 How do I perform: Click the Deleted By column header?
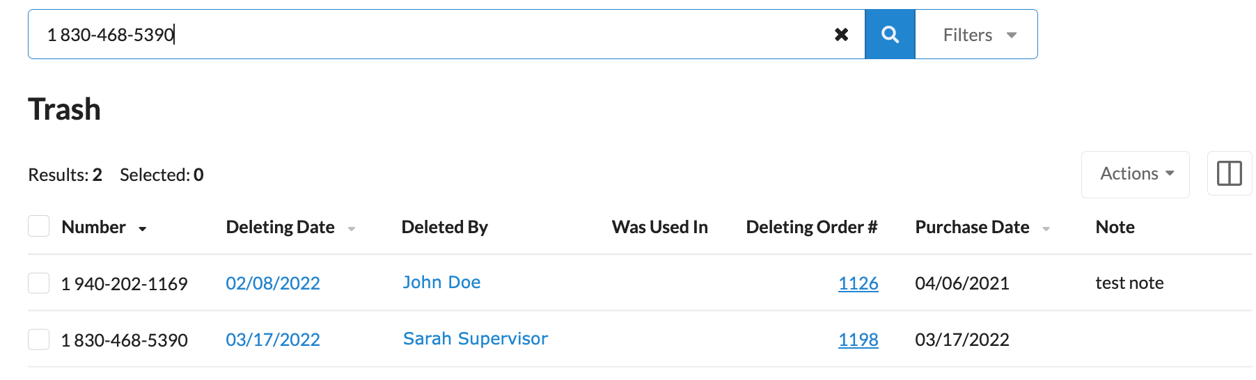(444, 227)
